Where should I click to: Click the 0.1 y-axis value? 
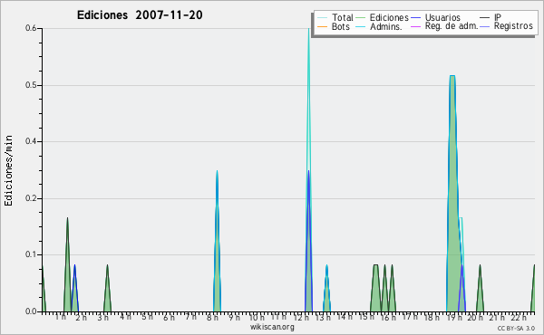point(31,254)
